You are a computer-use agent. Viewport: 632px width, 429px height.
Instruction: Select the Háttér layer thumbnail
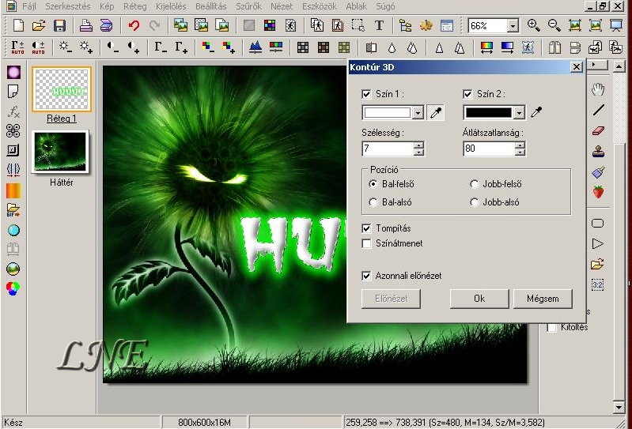click(60, 152)
